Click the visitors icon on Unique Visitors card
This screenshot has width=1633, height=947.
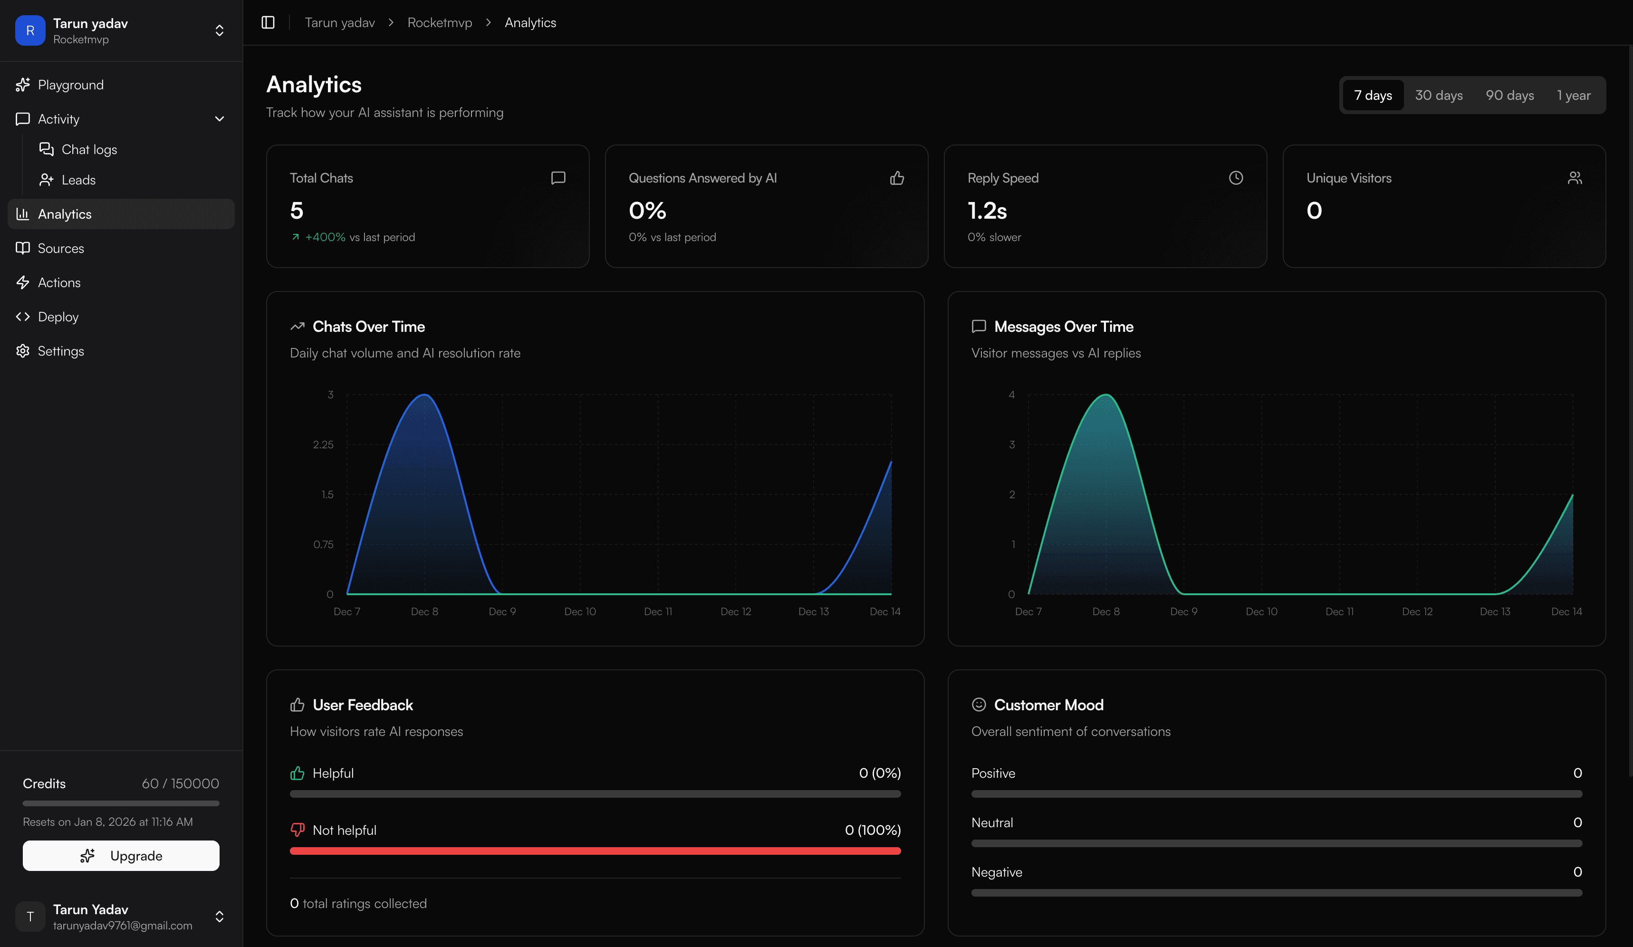(x=1575, y=178)
